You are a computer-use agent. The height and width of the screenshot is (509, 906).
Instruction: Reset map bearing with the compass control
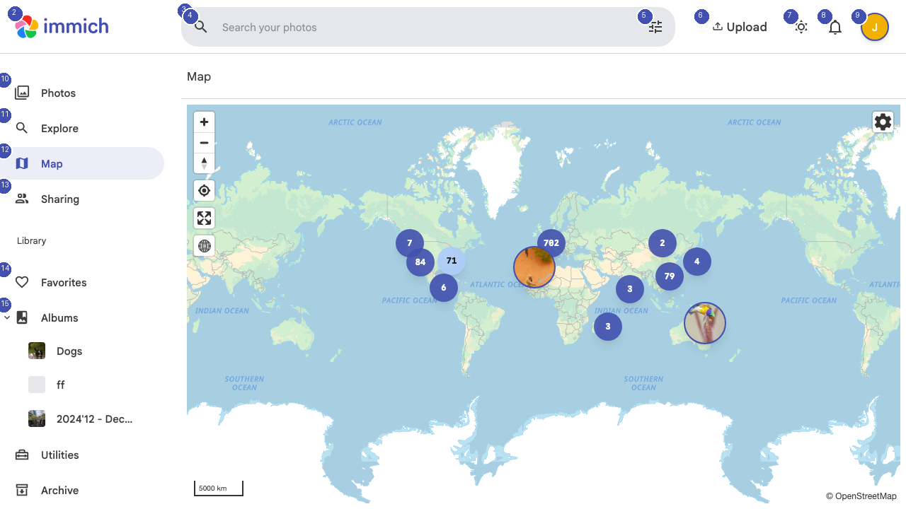(204, 163)
